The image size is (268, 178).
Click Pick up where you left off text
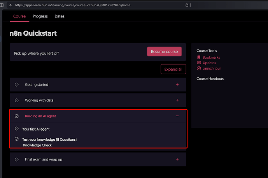click(37, 54)
